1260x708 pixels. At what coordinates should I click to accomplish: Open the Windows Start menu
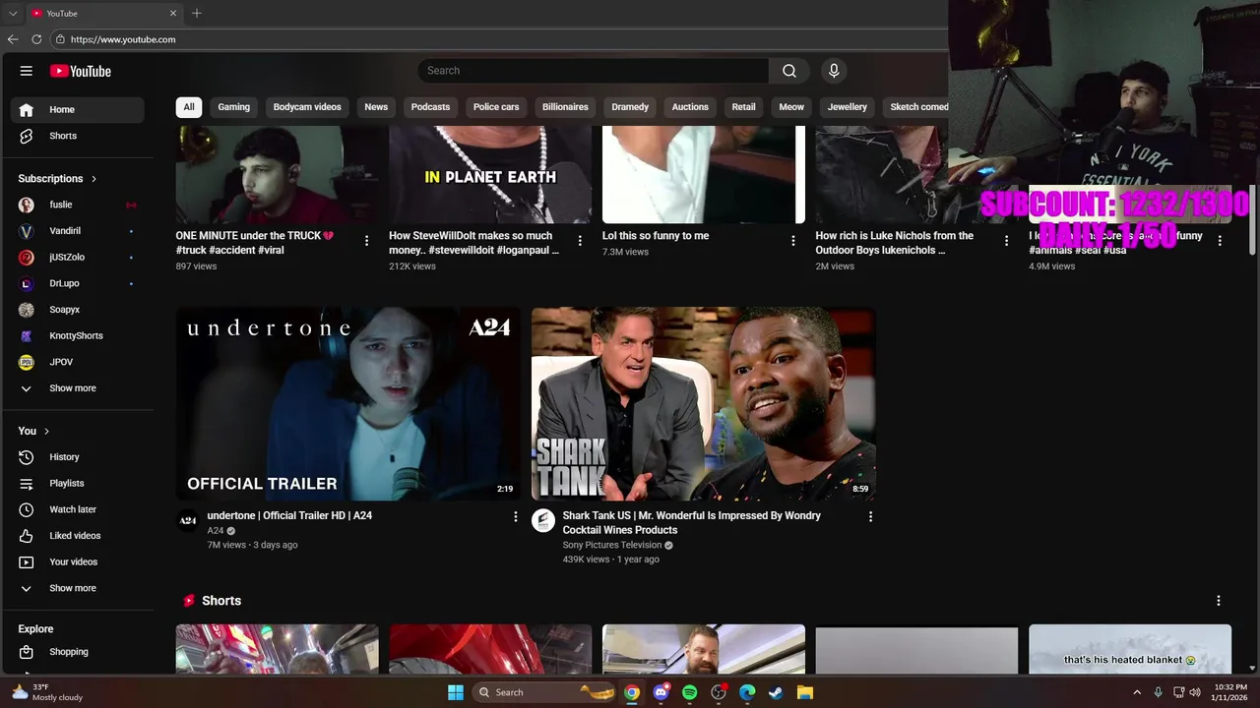456,692
